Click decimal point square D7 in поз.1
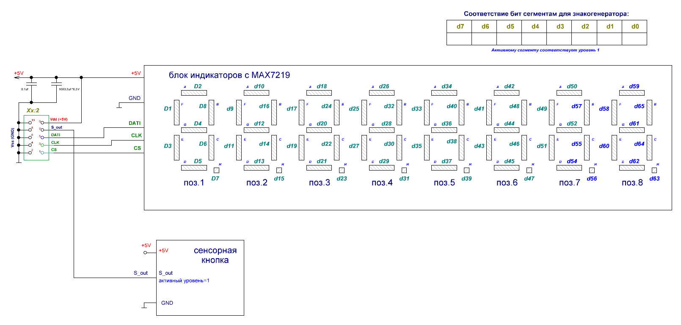The image size is (681, 325). pos(216,170)
